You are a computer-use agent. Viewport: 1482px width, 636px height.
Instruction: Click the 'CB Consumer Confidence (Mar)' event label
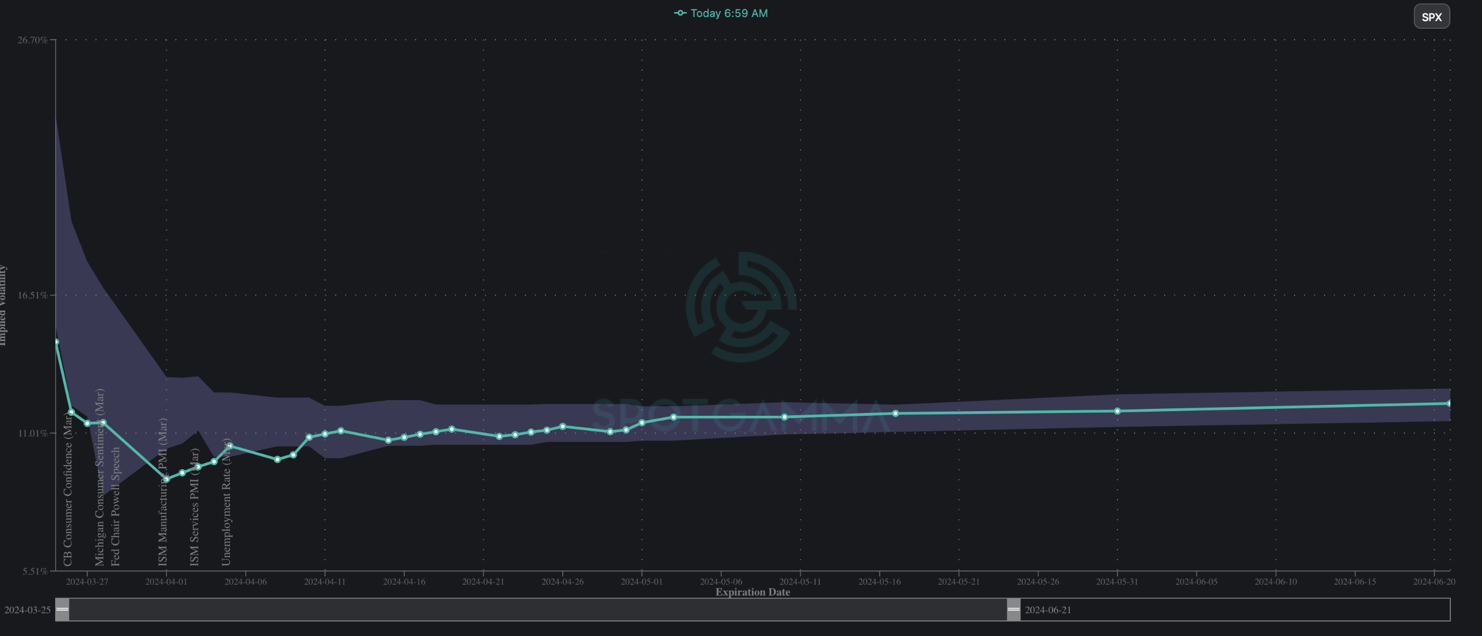click(x=68, y=495)
